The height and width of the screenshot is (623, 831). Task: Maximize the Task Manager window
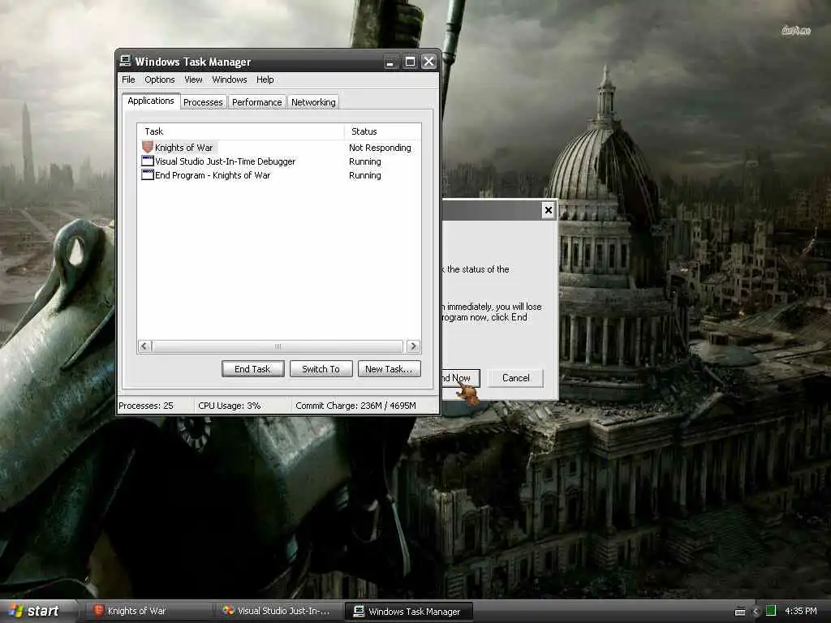[410, 62]
